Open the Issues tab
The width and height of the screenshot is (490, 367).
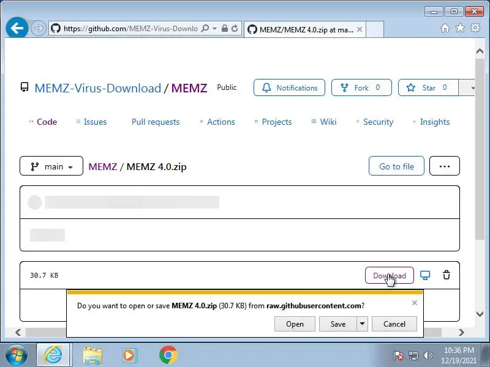(91, 122)
